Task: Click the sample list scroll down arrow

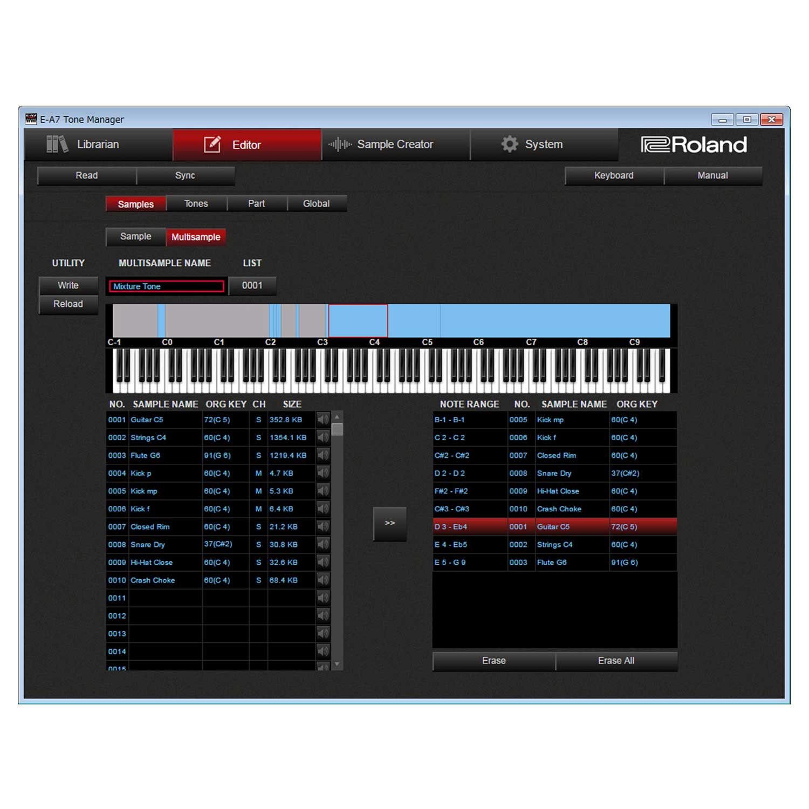Action: 337,664
